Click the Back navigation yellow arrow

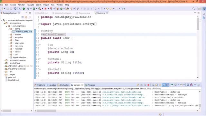[x=111, y=9]
